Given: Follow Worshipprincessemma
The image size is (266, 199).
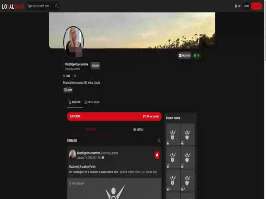Looking at the screenshot, I should pos(95,66).
